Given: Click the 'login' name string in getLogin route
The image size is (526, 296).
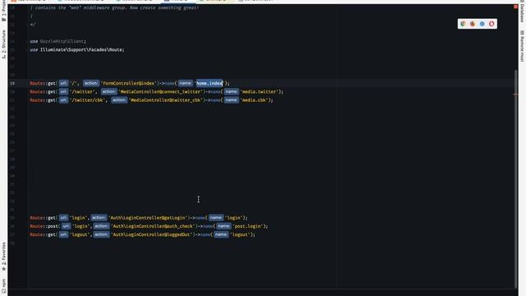Looking at the screenshot, I should pos(233,218).
